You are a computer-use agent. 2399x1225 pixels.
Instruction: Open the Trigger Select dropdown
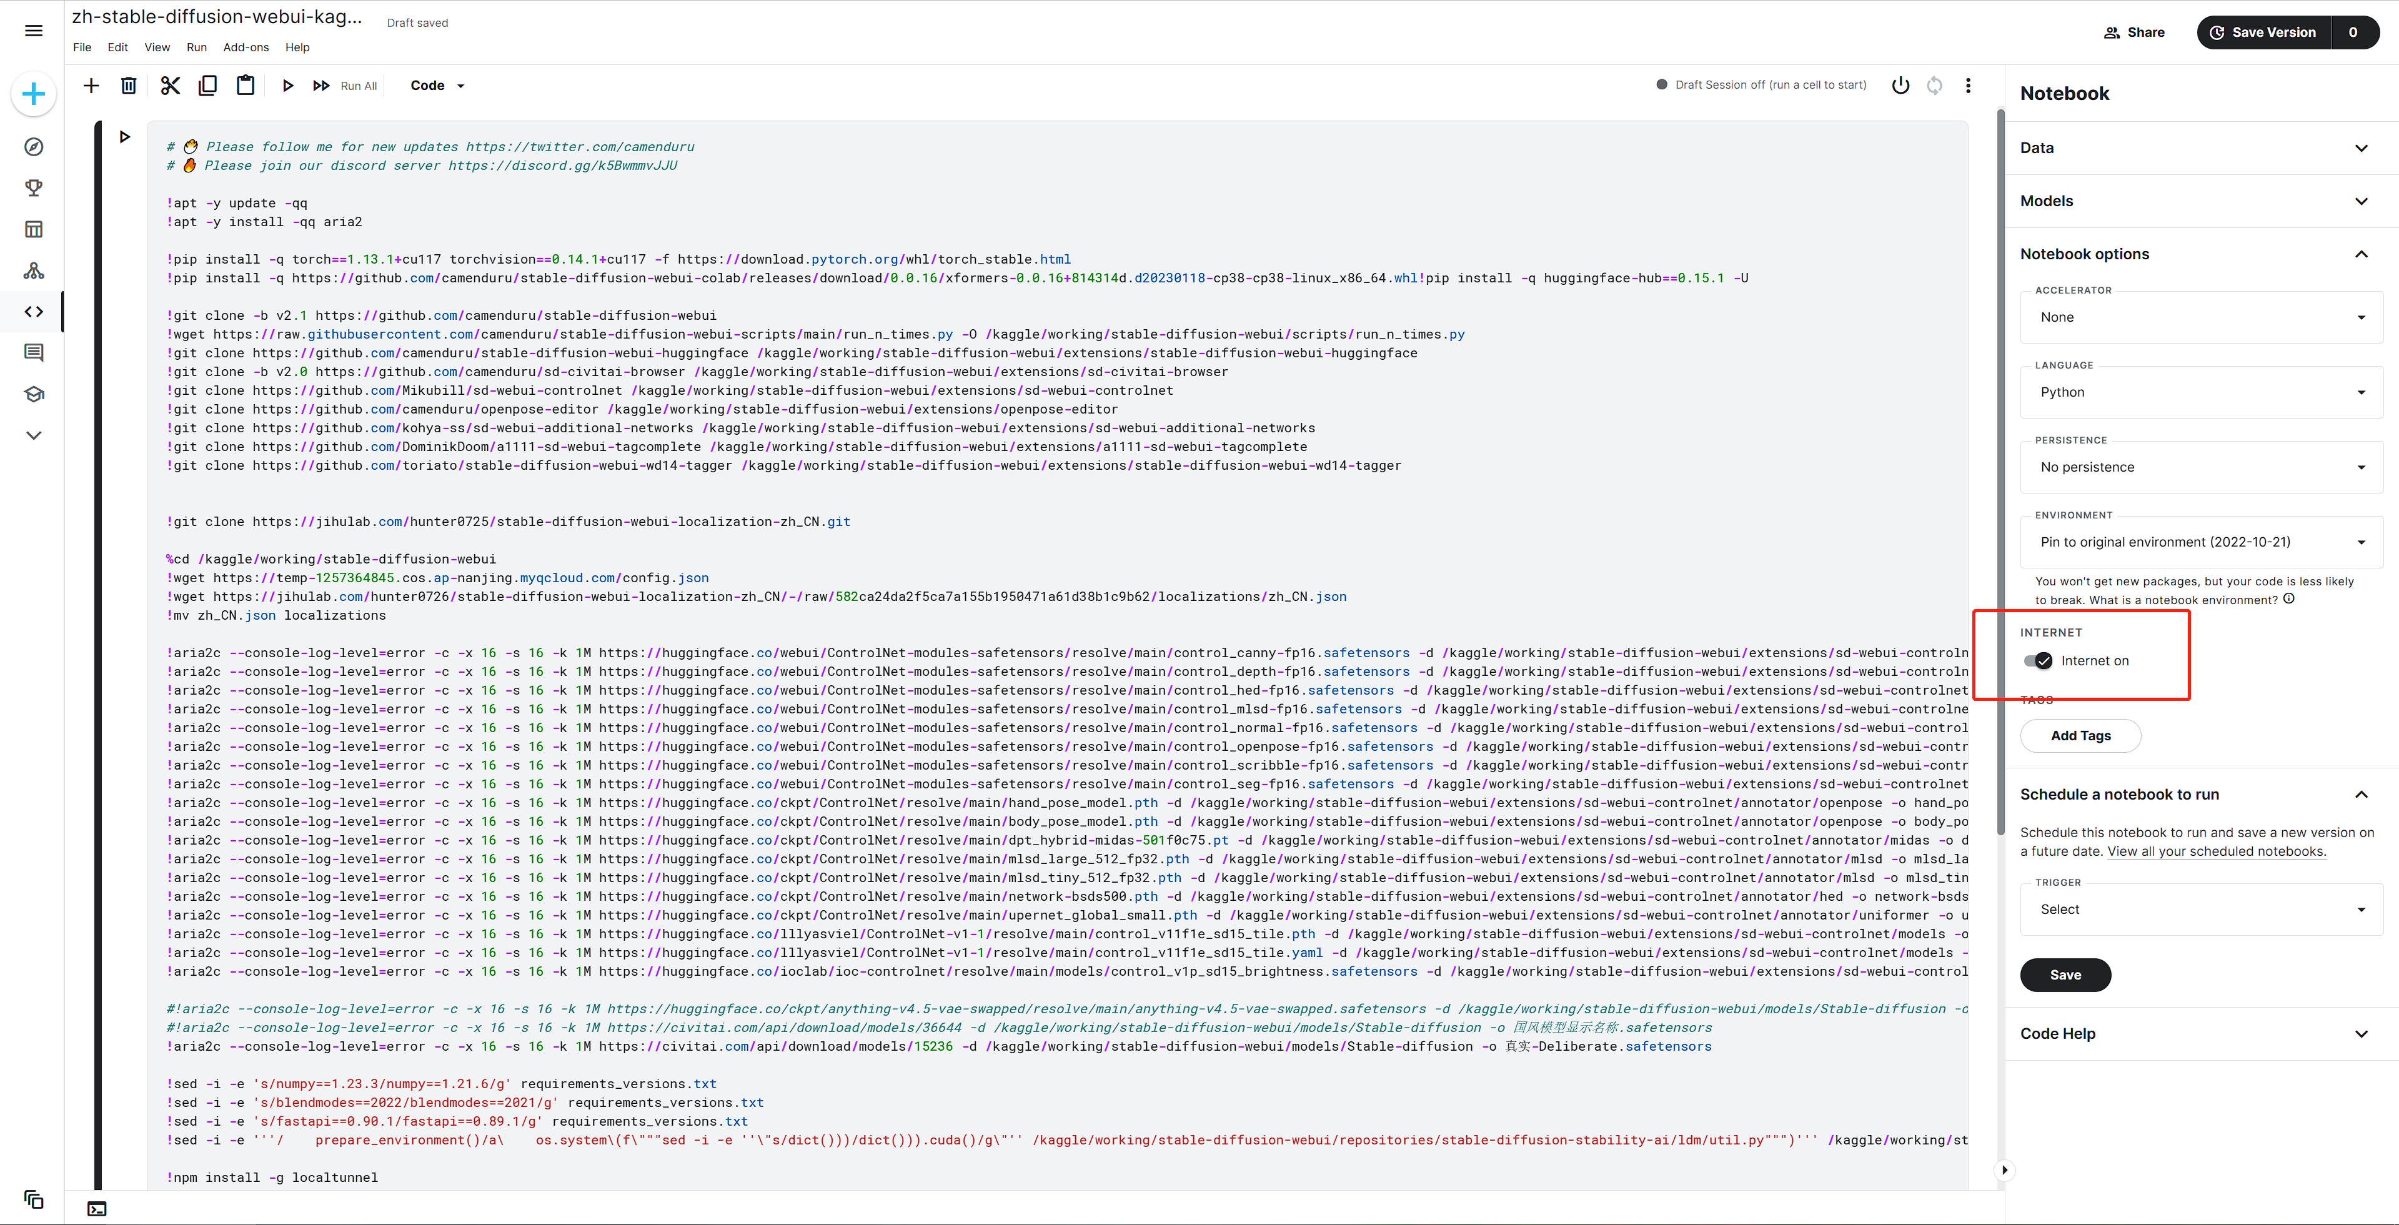pos(2200,910)
